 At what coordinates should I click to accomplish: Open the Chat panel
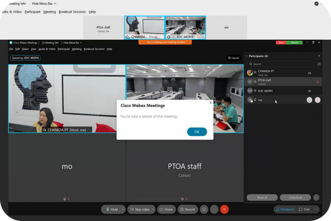(304, 209)
